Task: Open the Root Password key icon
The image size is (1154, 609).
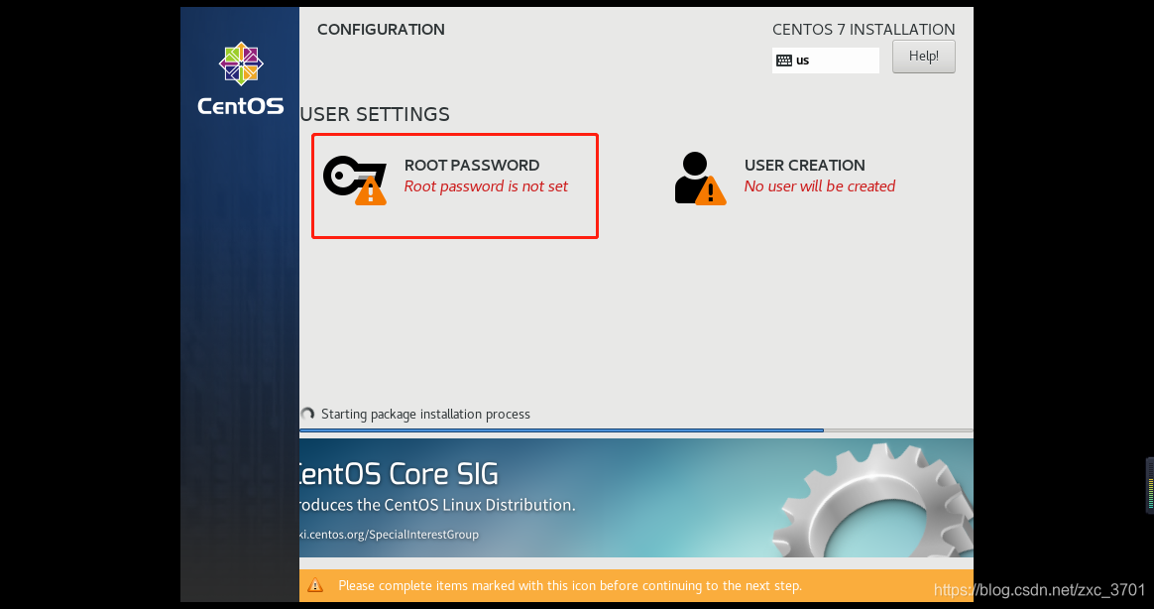Action: (355, 180)
